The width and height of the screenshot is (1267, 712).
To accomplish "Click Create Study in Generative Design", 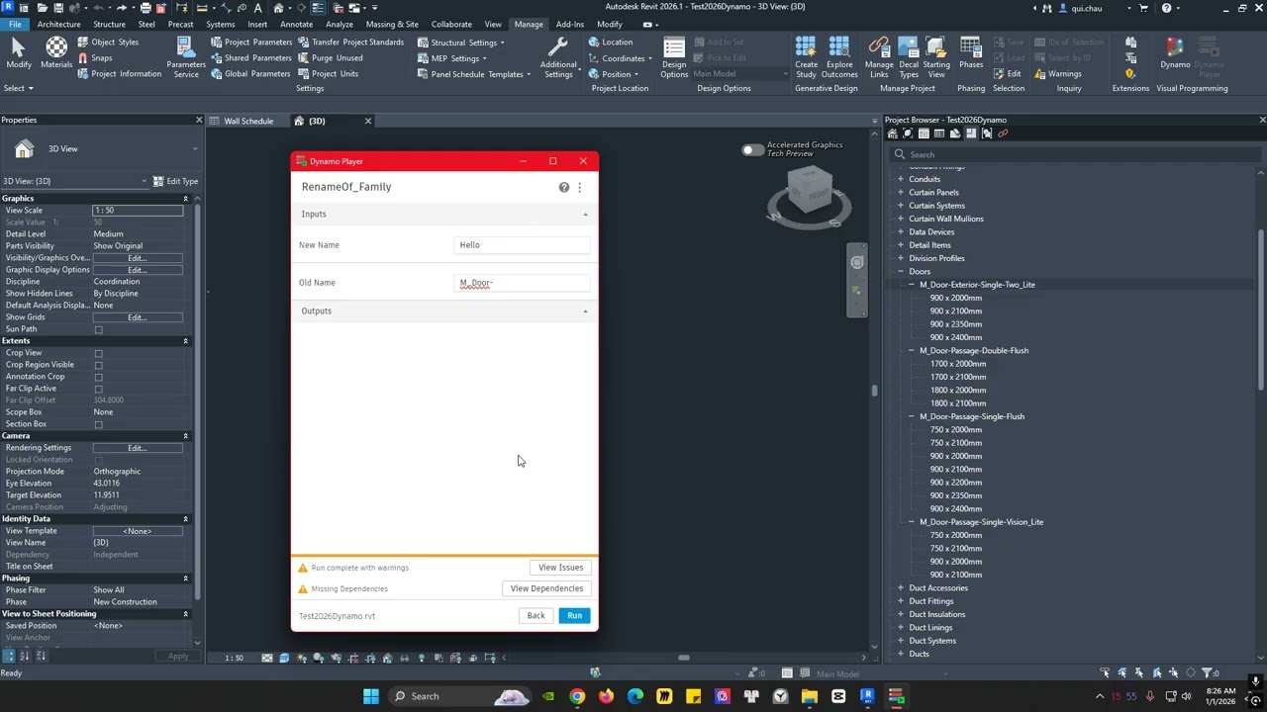I will pos(806,58).
